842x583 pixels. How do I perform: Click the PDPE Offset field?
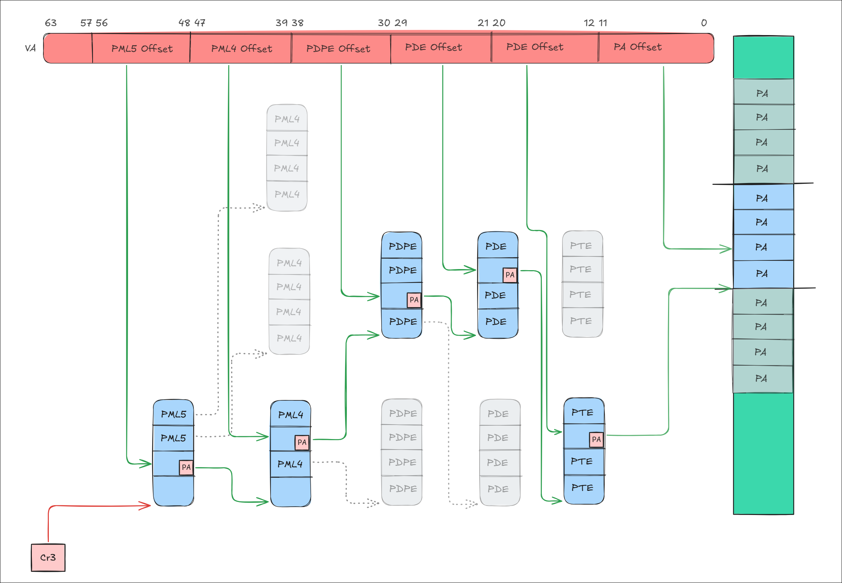point(338,48)
